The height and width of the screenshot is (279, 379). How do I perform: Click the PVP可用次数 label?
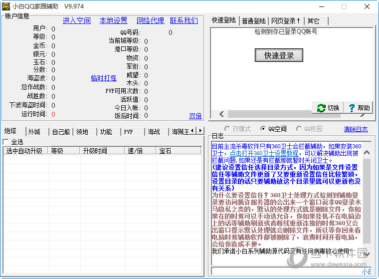point(123,91)
